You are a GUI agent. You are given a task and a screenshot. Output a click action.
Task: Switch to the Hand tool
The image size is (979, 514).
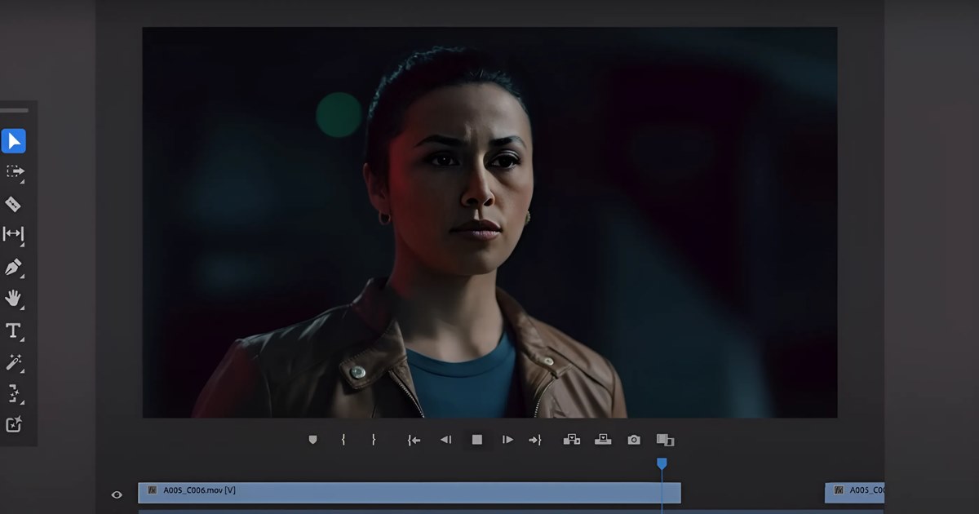(13, 299)
